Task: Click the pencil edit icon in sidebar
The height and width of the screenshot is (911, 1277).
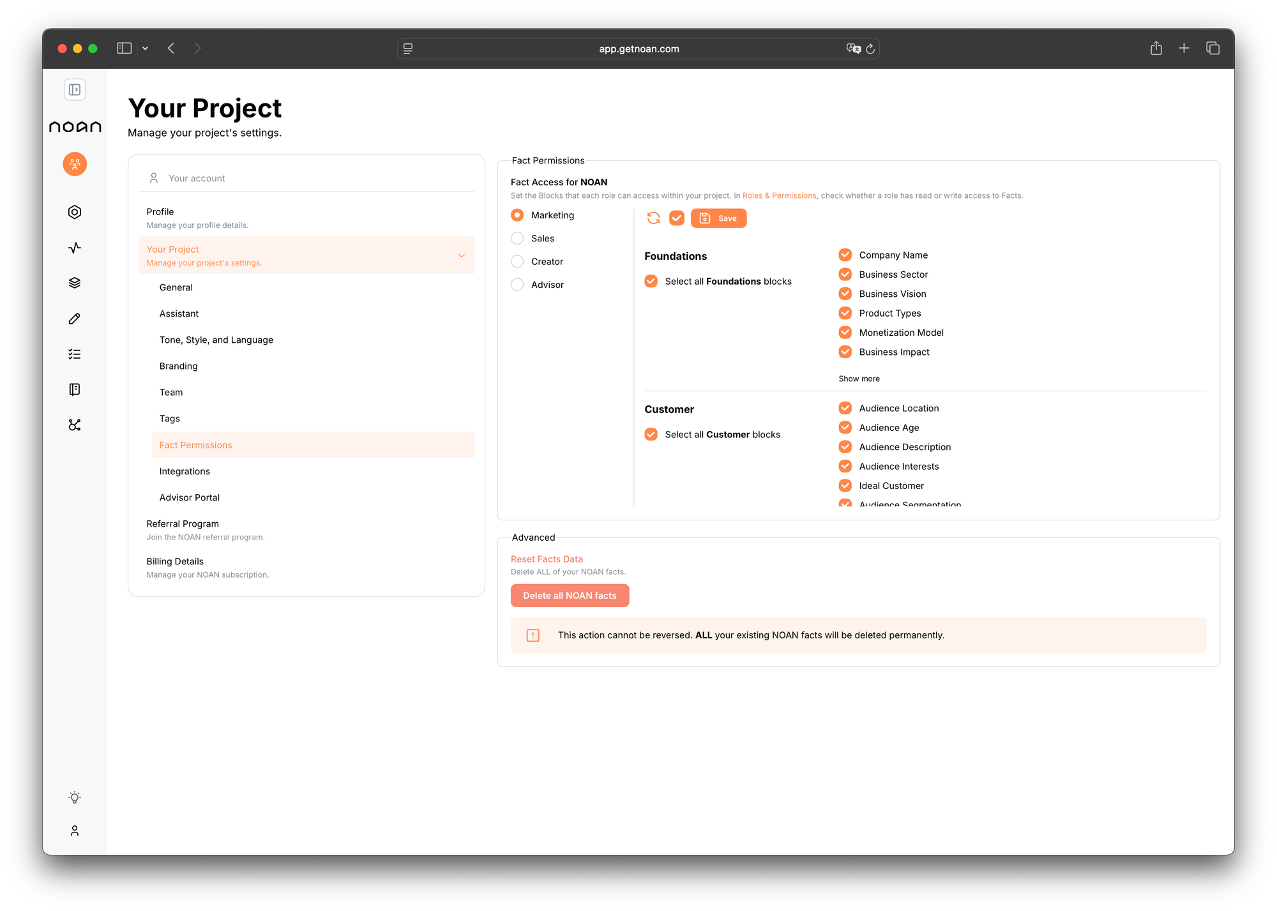Action: (x=75, y=319)
